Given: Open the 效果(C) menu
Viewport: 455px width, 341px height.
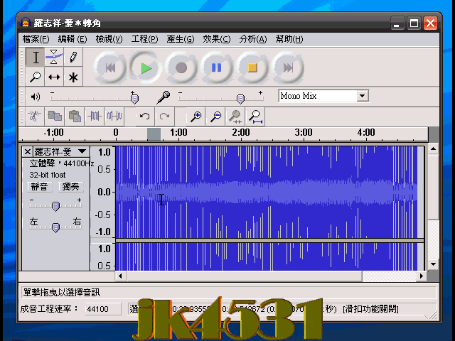Looking at the screenshot, I should (216, 39).
